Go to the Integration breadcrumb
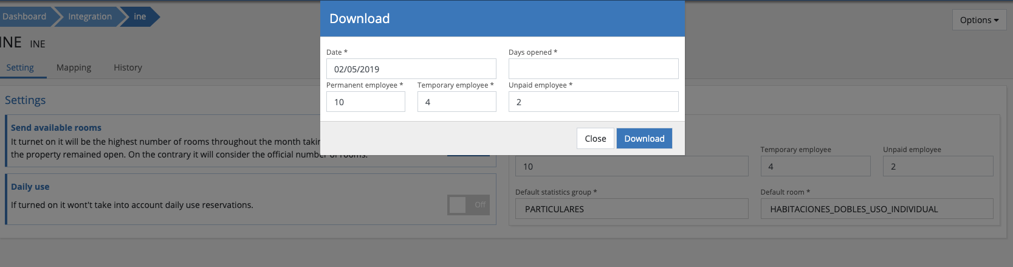The height and width of the screenshot is (267, 1013). pyautogui.click(x=89, y=16)
